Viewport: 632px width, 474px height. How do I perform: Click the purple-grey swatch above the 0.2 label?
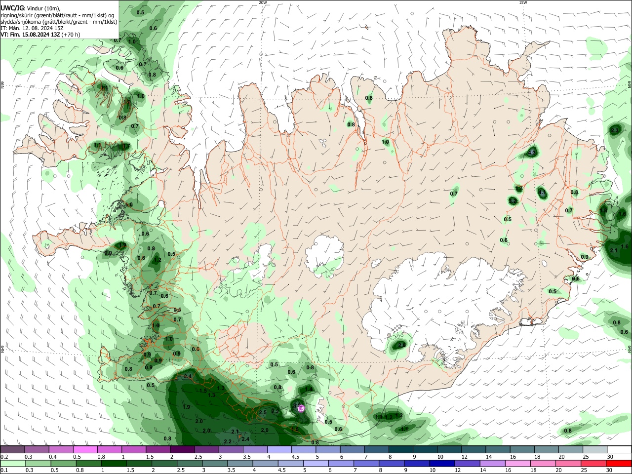12,450
